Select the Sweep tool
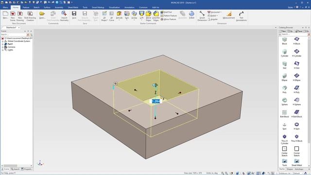 click(134, 15)
